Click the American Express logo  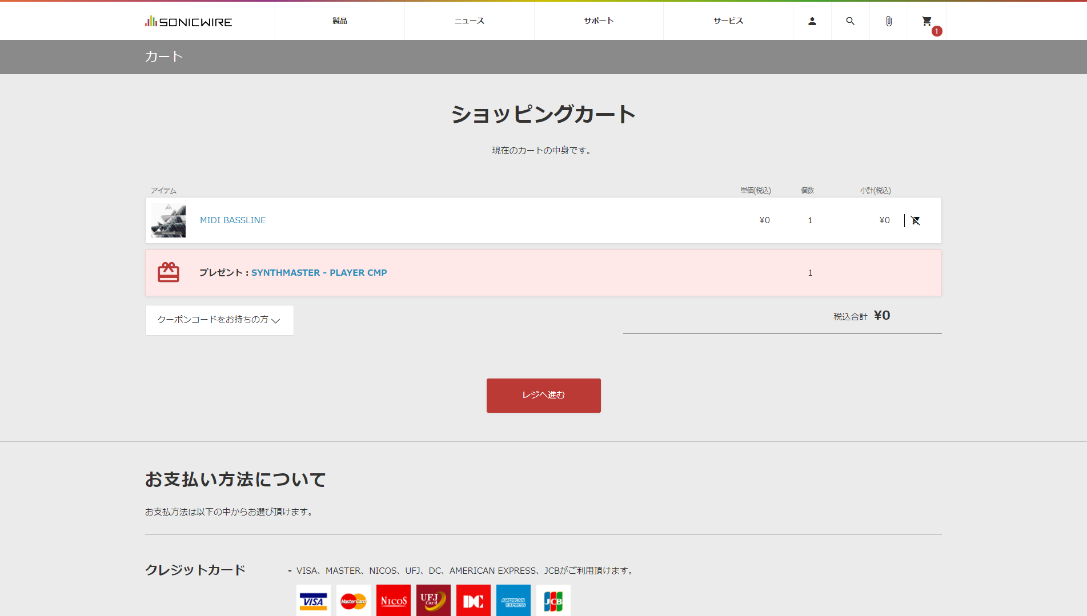pyautogui.click(x=513, y=601)
